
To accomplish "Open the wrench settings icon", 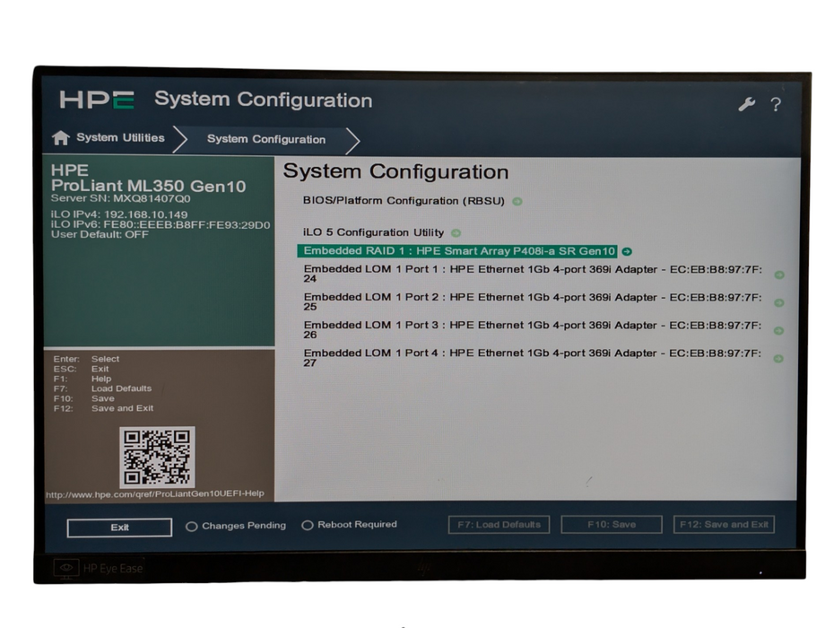I will coord(747,104).
